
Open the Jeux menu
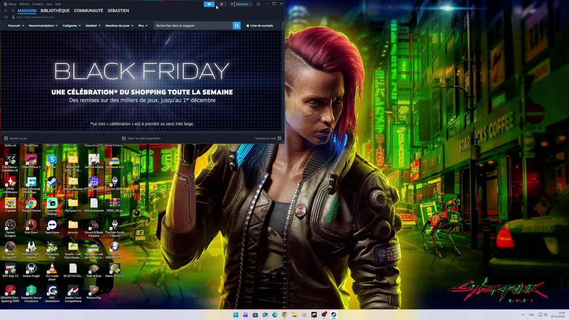point(49,4)
